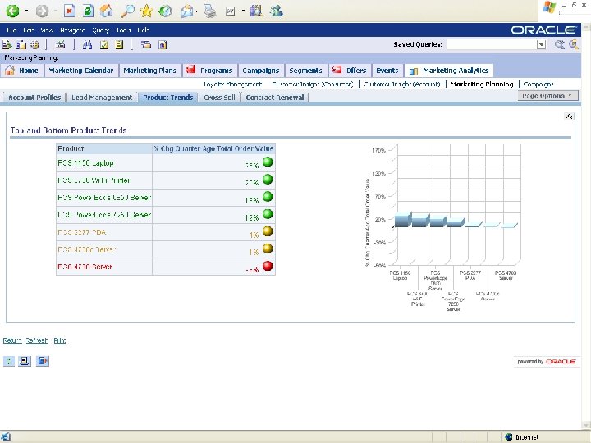
Task: Select the Product Trends subtab
Action: (x=167, y=98)
